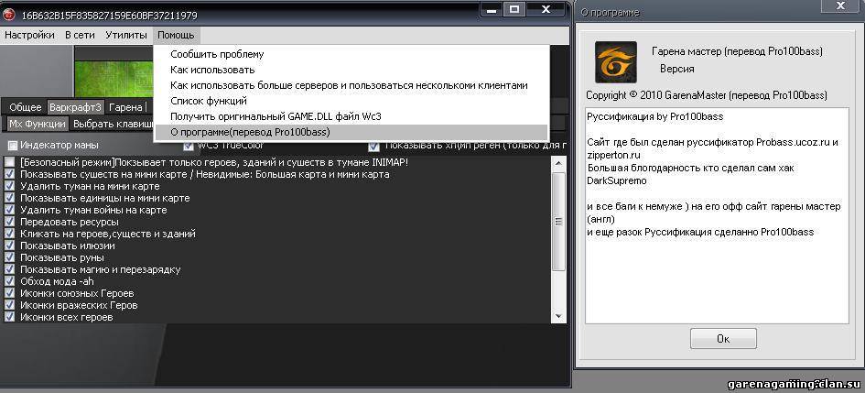Open the В сети menu

click(x=80, y=35)
